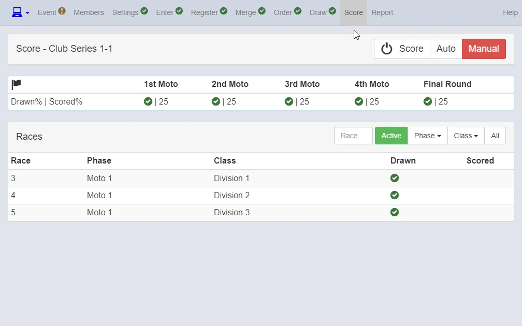Click the warning icon beside Event

click(62, 11)
